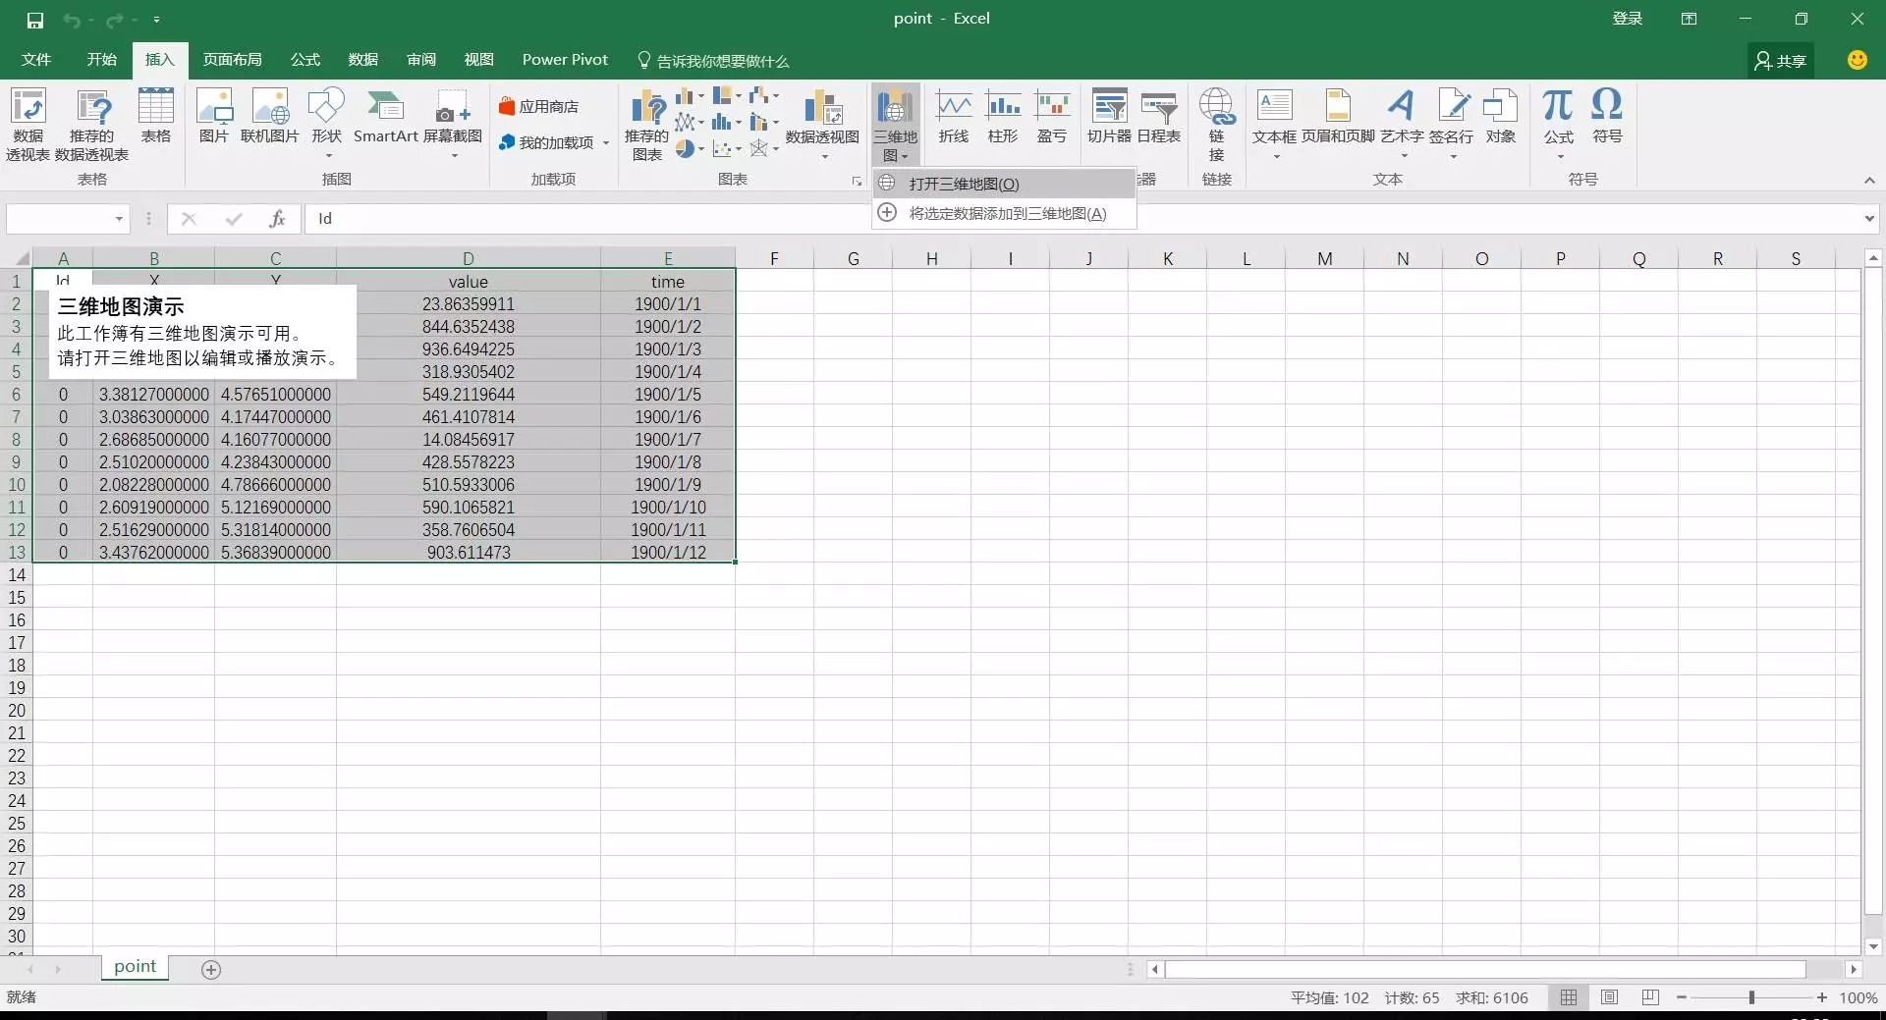Viewport: 1886px width, 1020px height.
Task: Click the Sign in (登录) button
Action: tap(1628, 19)
